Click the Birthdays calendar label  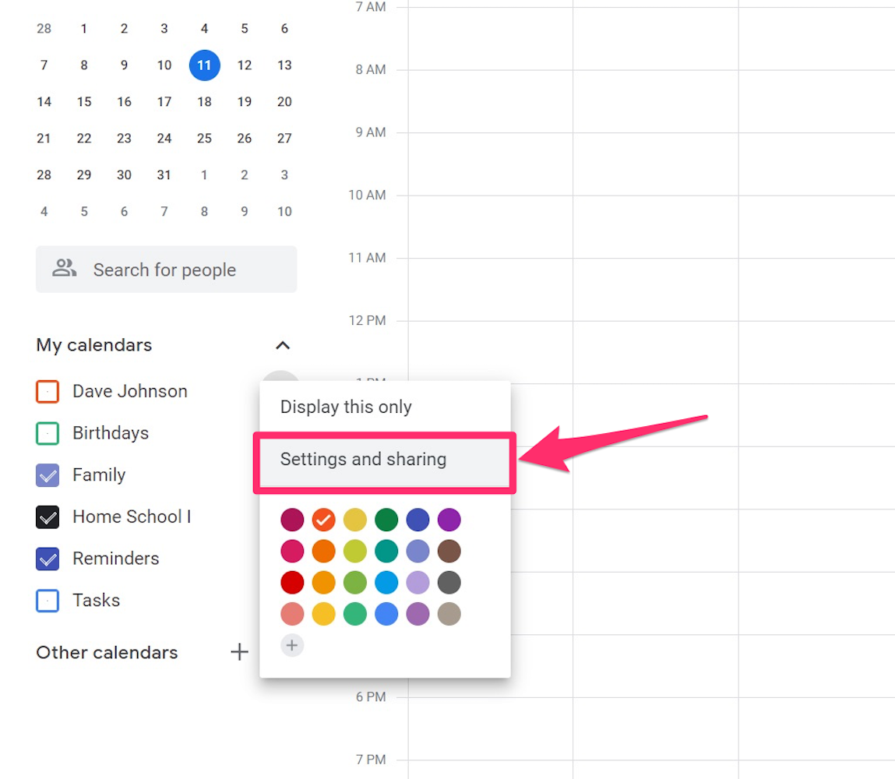click(111, 433)
